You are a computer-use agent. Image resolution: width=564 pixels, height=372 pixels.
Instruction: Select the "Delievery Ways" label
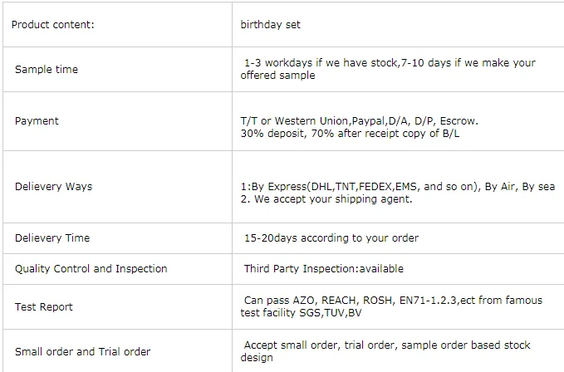tap(53, 187)
